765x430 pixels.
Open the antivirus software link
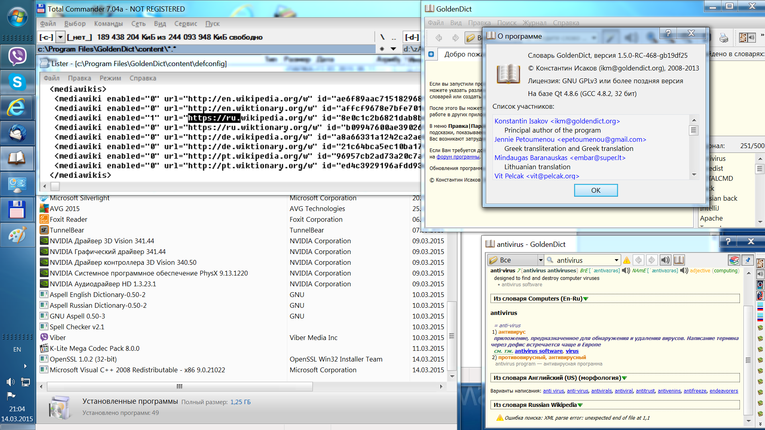point(538,351)
